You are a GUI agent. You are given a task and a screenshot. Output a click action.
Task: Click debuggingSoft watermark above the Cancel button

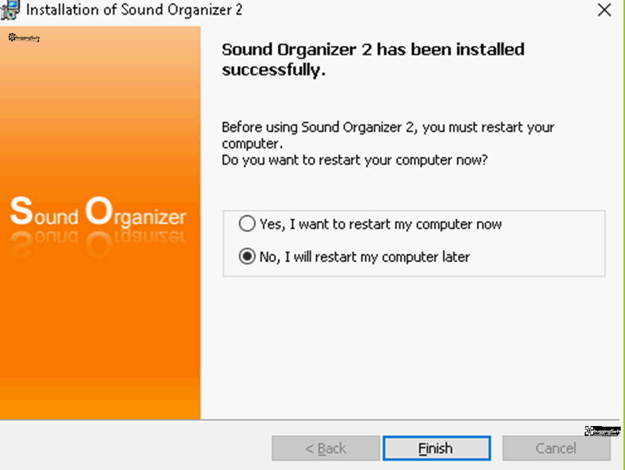click(602, 431)
